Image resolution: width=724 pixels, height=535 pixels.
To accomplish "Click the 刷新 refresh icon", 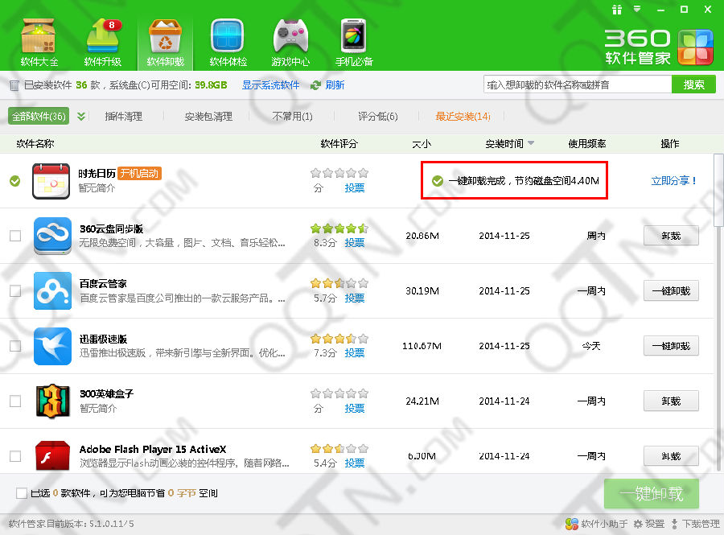I will click(316, 85).
